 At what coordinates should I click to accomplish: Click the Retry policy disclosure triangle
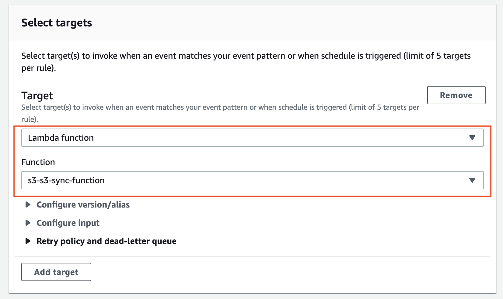(28, 241)
